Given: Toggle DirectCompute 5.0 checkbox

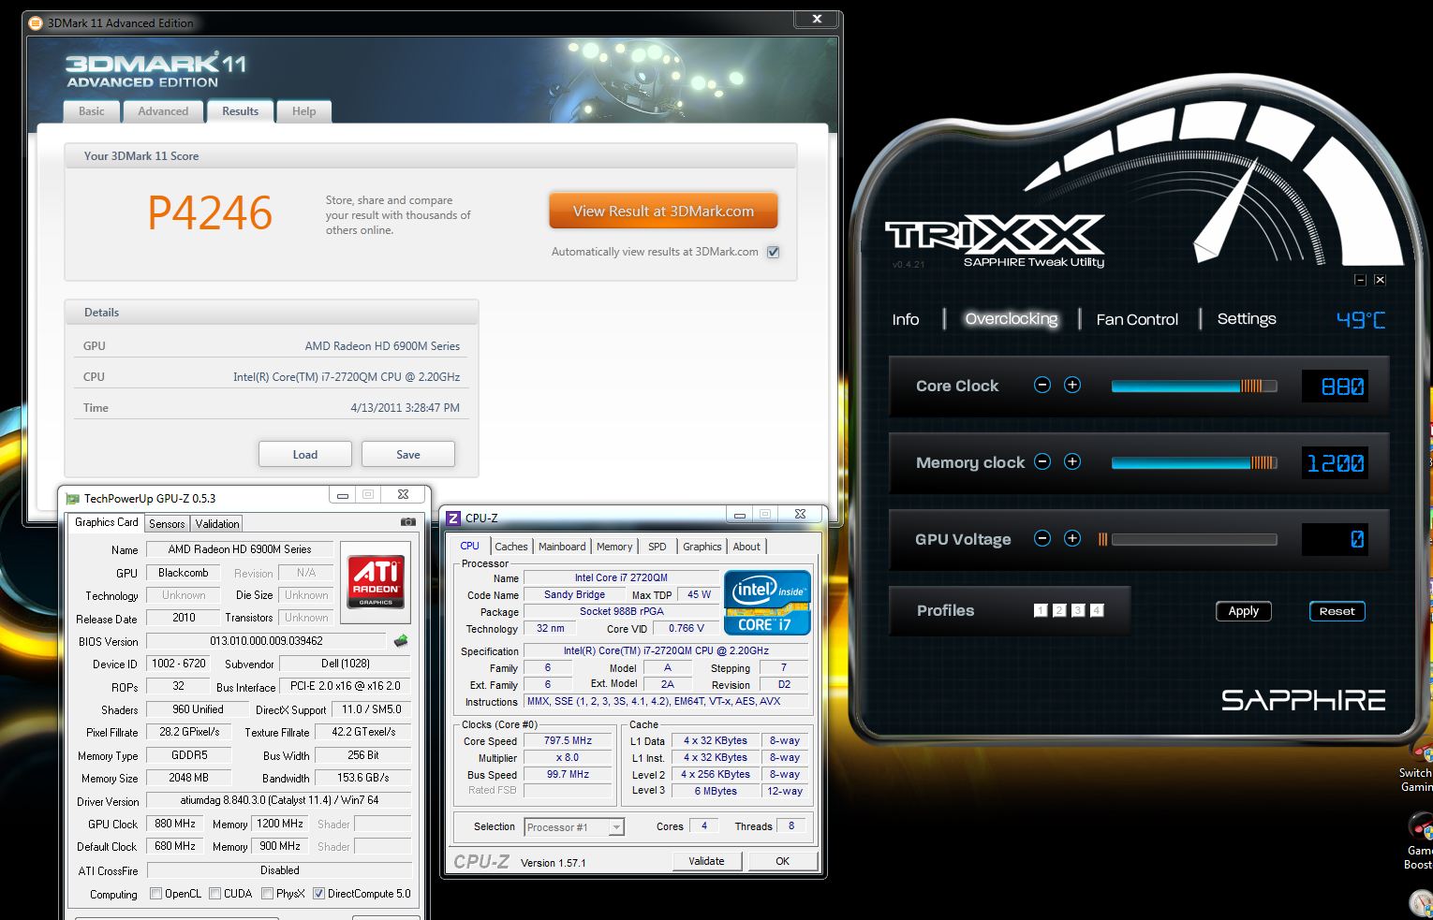Looking at the screenshot, I should click(318, 893).
